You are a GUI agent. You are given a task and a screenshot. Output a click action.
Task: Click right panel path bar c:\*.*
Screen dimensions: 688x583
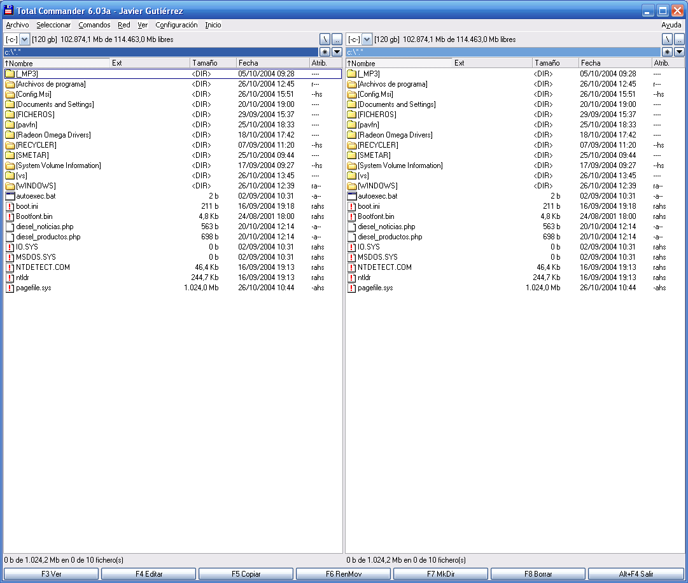503,52
